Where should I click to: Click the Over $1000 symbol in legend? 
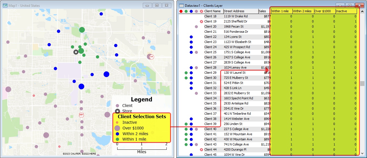pyautogui.click(x=117, y=128)
